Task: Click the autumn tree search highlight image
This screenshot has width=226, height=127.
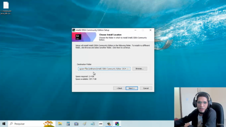Action: (x=49, y=124)
